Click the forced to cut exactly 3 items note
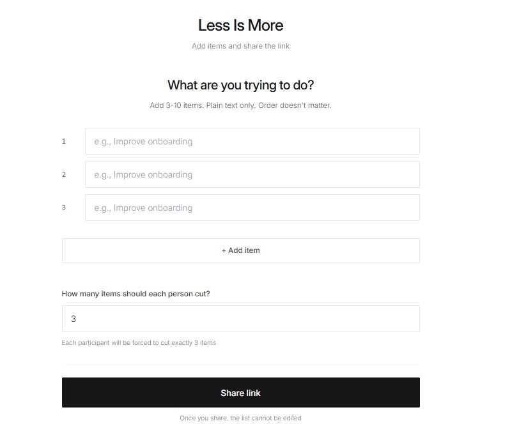The image size is (526, 442). click(x=139, y=342)
